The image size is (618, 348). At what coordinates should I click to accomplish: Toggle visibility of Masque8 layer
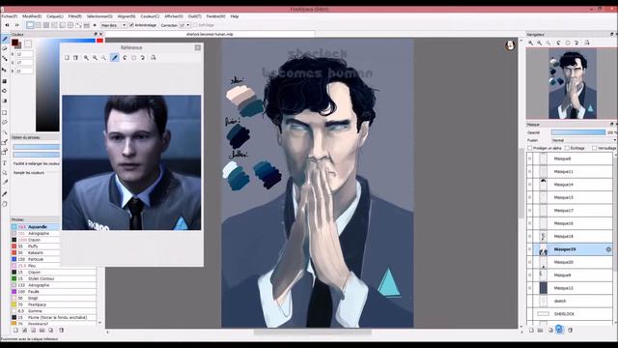coord(530,159)
